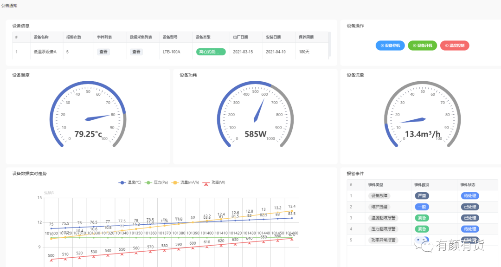This screenshot has height=267, width=501.
Task: Click the 紧急 badge for 温度超限报警
Action: click(x=422, y=218)
